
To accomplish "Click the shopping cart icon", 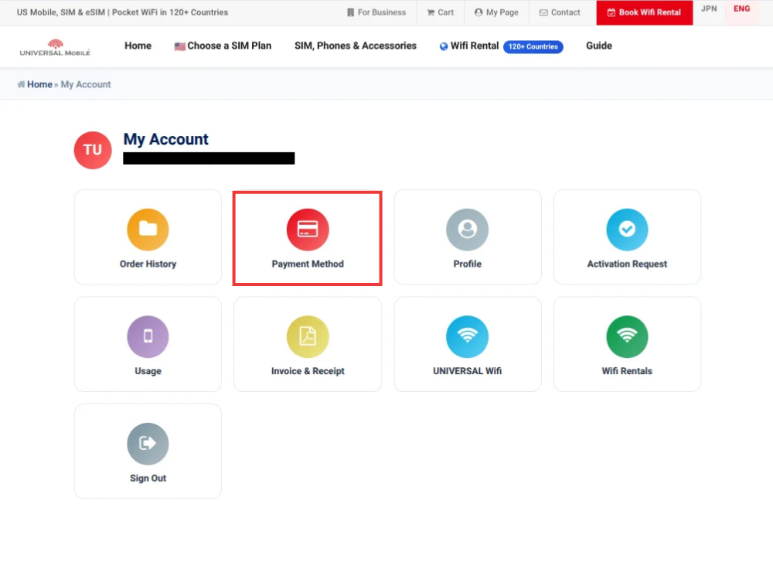I will (431, 12).
